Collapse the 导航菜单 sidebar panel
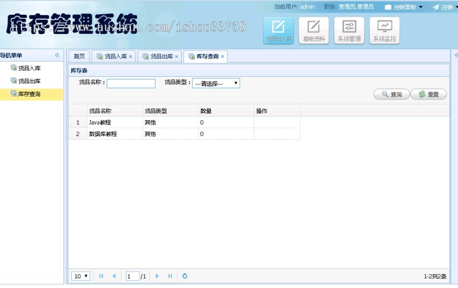Image resolution: width=458 pixels, height=288 pixels. 57,55
